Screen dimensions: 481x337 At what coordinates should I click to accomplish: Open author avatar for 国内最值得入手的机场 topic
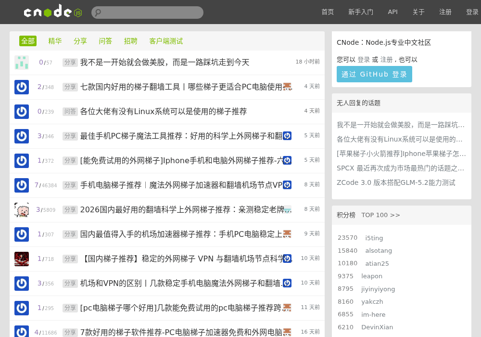(22, 234)
